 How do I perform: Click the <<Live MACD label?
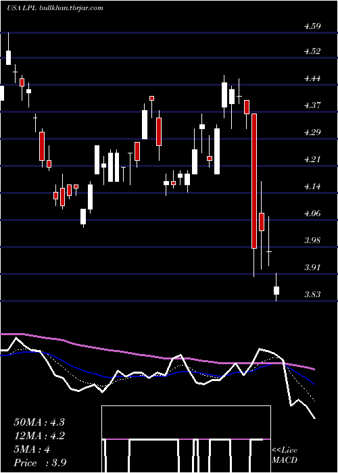(285, 455)
